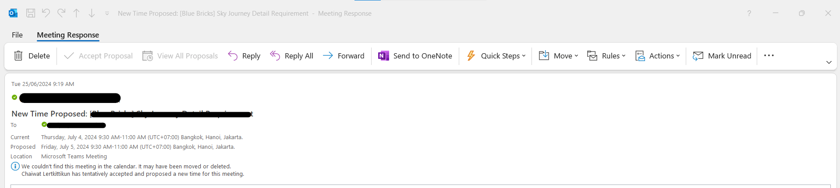Click the Delete trash icon
Viewport: 840px width, 188px height.
click(18, 56)
